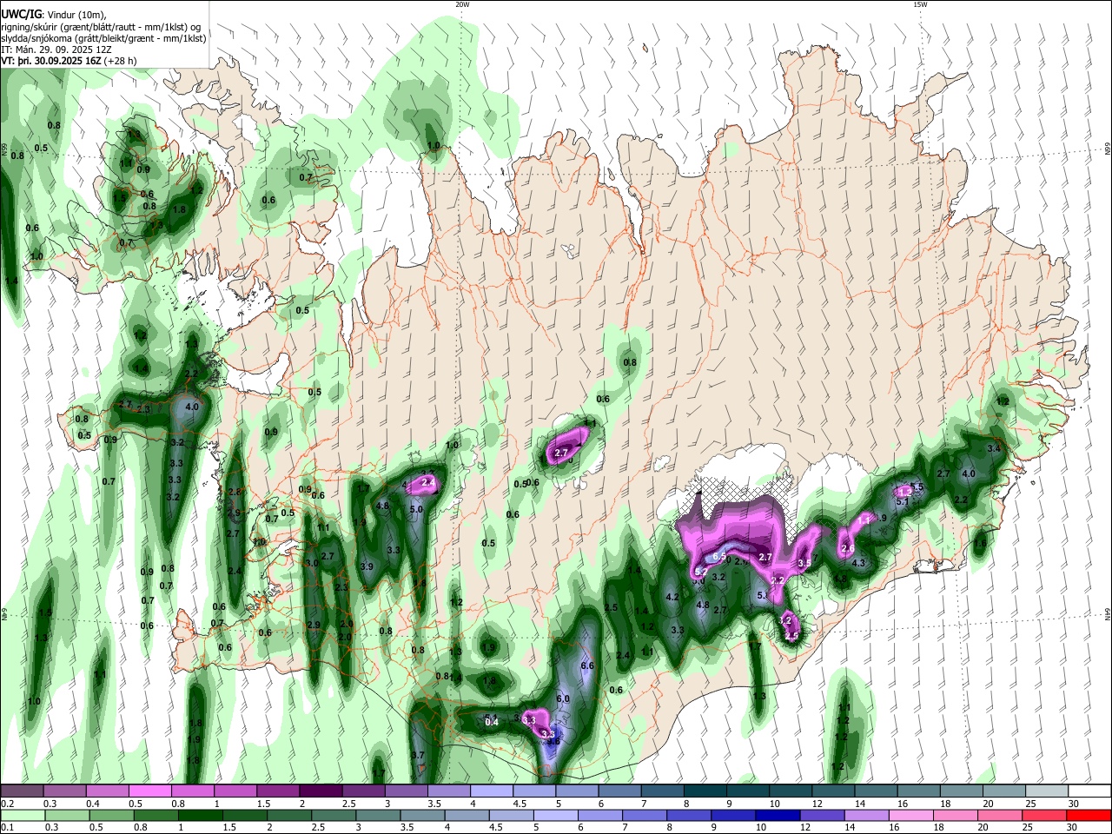Click the darkest purple snow swatch for 2–2.5 mm
Image resolution: width=1112 pixels, height=834 pixels.
click(321, 791)
